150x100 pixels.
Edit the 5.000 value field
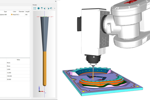18,69
